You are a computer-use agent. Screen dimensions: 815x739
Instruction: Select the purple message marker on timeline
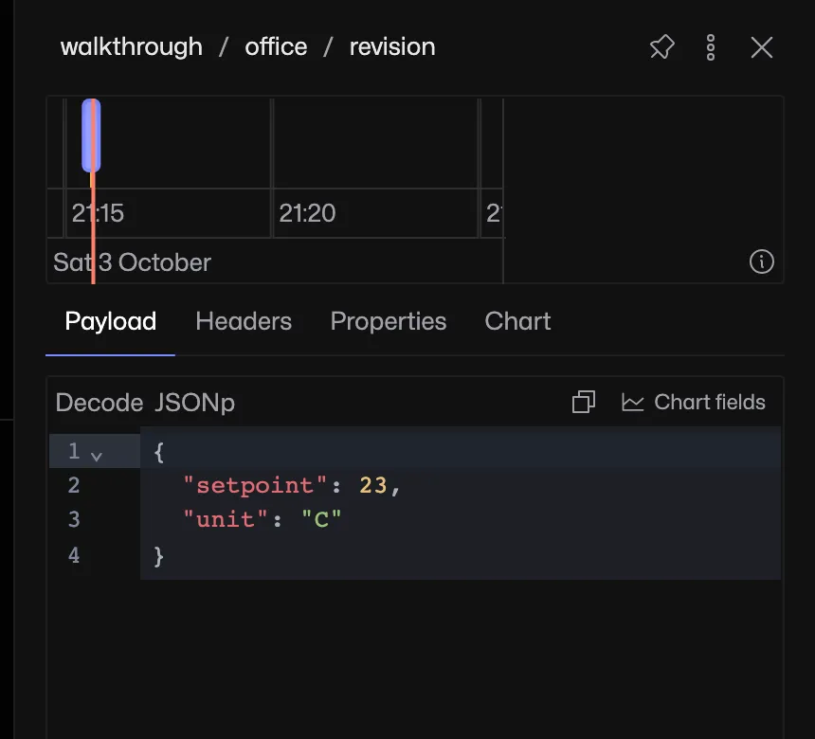[91, 135]
